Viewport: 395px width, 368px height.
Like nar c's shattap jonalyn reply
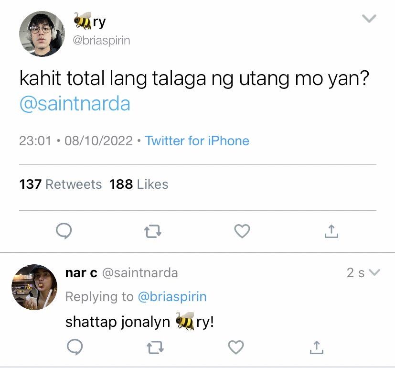[236, 347]
